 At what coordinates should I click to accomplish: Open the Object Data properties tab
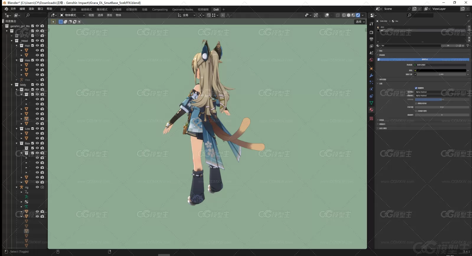coord(371,103)
